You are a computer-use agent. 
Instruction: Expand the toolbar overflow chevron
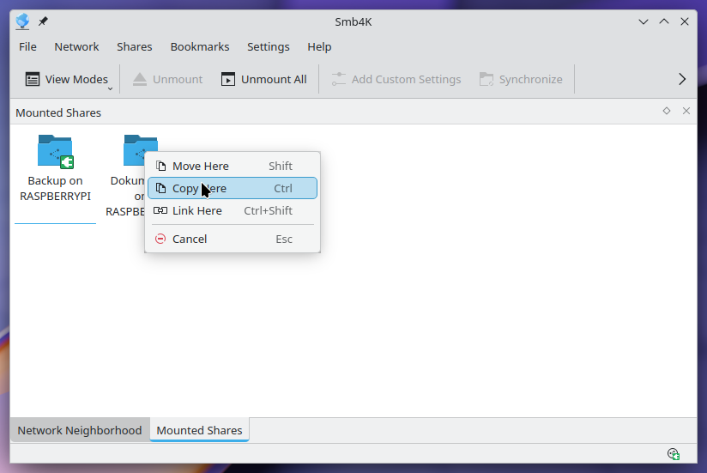coord(682,79)
